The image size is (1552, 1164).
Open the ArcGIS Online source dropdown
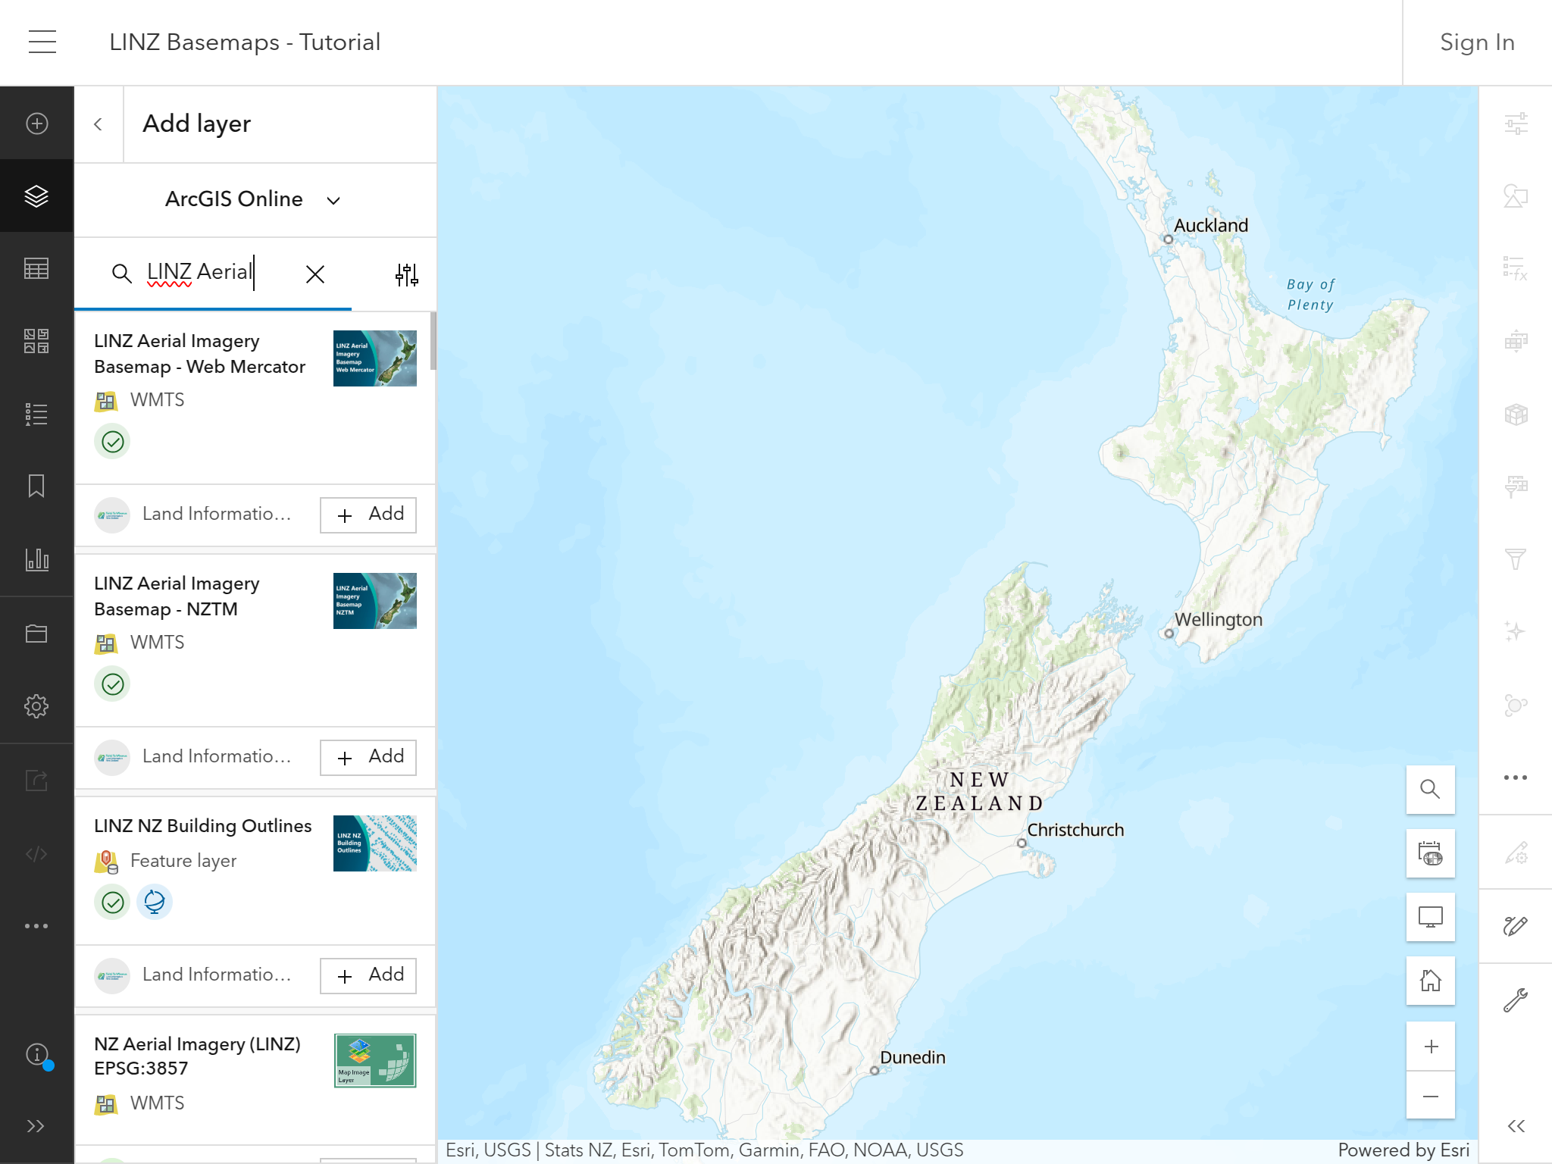pos(333,199)
